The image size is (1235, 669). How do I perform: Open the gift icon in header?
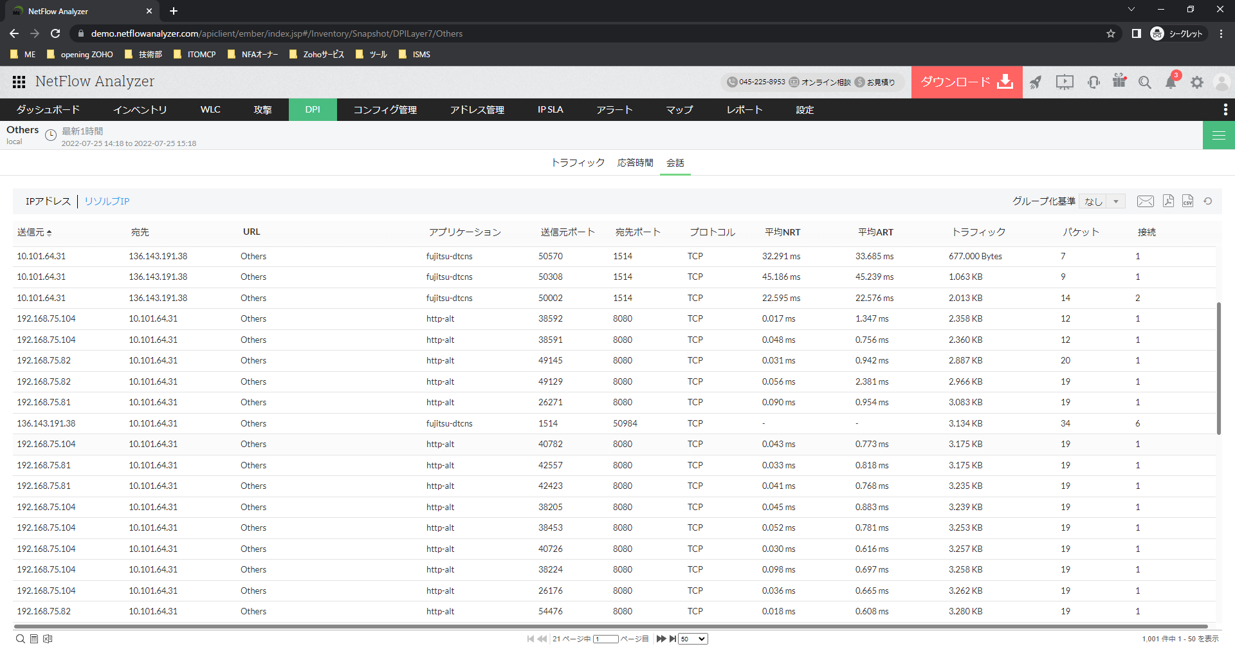(1119, 81)
